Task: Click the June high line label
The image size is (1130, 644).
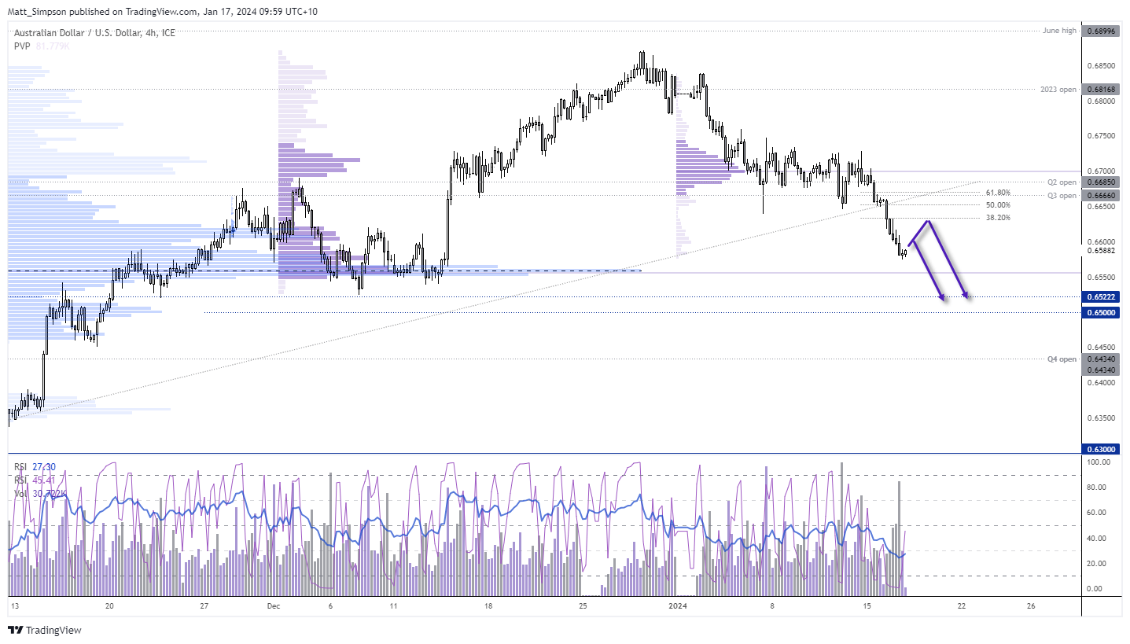Action: click(1058, 31)
